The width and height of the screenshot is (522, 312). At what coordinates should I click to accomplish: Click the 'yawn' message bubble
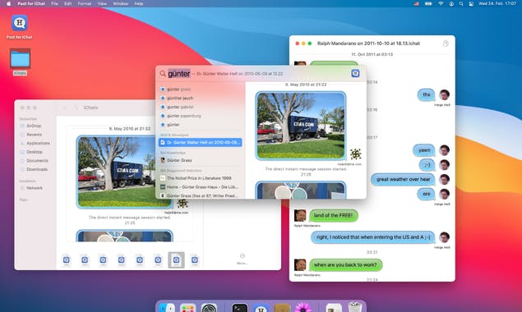[x=424, y=150]
